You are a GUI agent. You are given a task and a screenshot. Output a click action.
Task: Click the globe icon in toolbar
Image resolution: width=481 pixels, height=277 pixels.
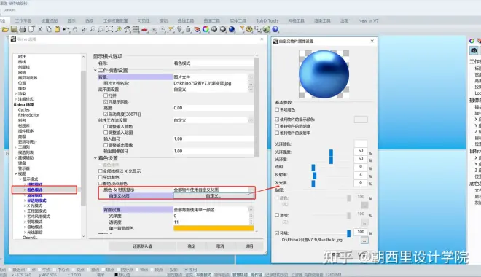tap(267, 29)
